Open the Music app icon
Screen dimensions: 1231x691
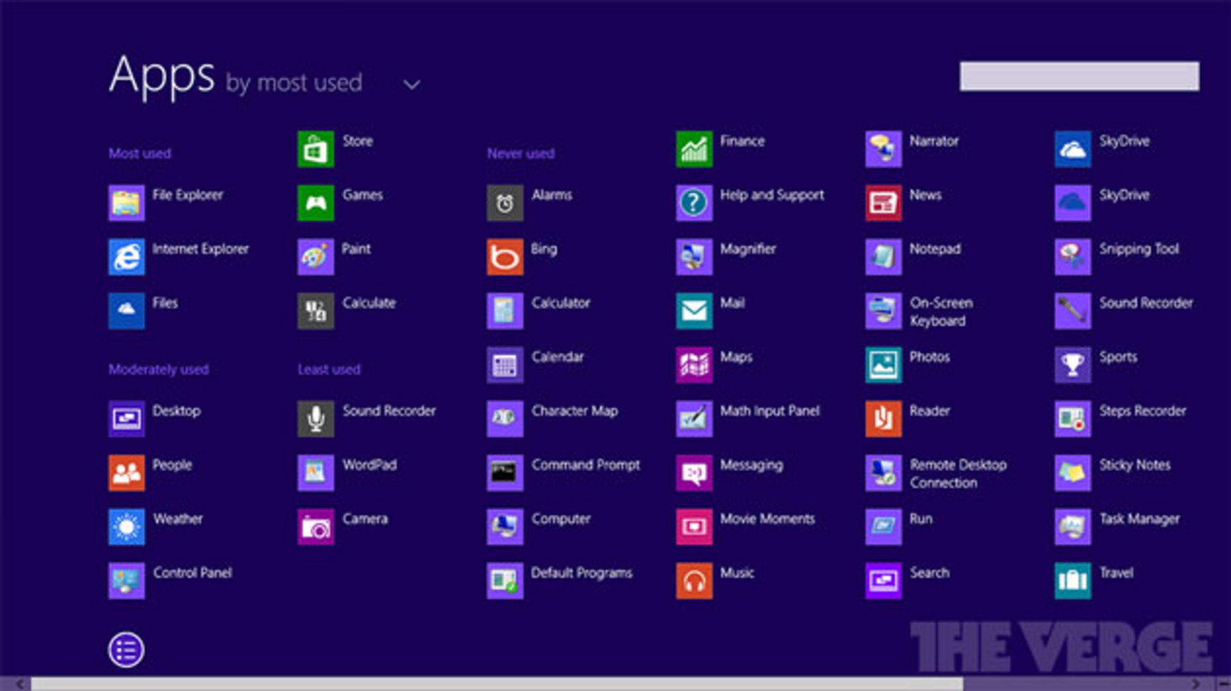[694, 581]
